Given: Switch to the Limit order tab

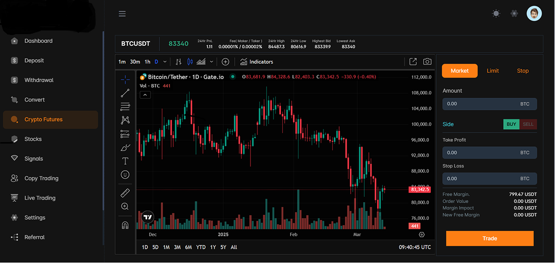Looking at the screenshot, I should click(493, 71).
